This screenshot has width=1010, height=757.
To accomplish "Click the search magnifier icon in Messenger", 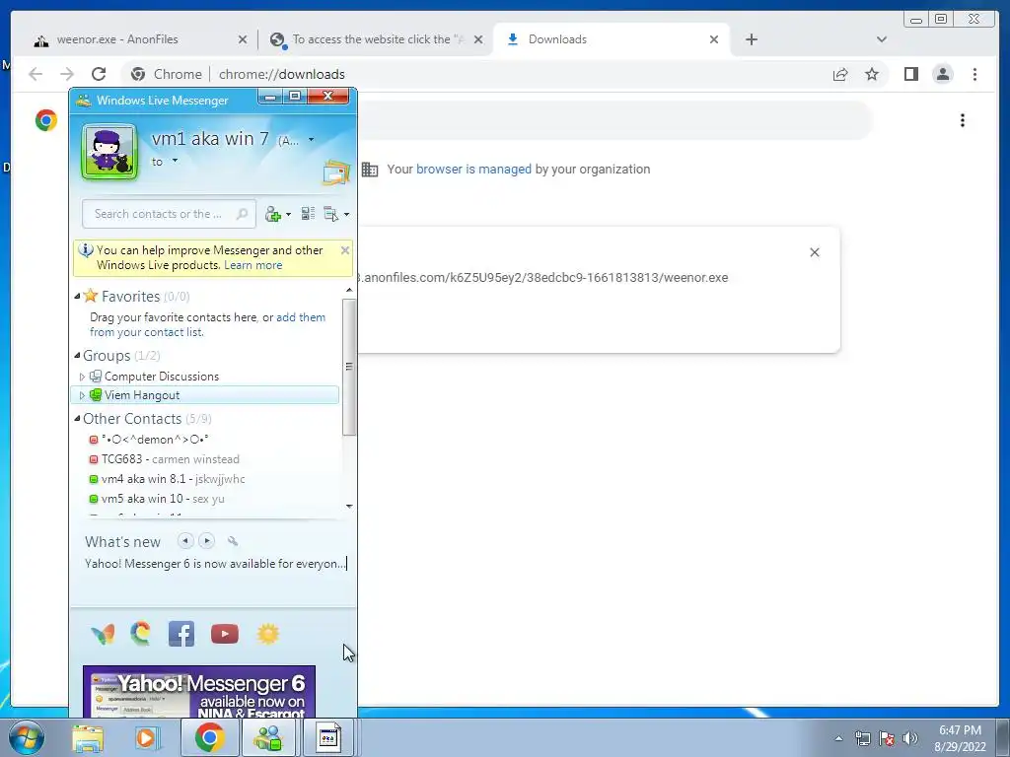I will pos(243,214).
